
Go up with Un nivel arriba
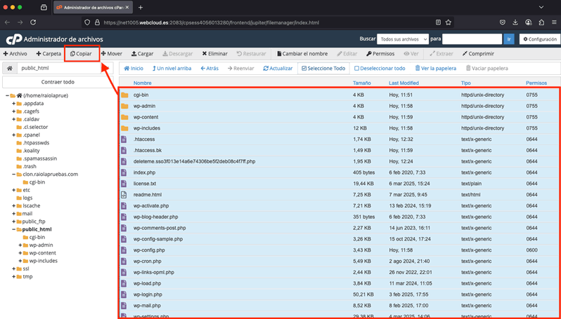click(172, 68)
